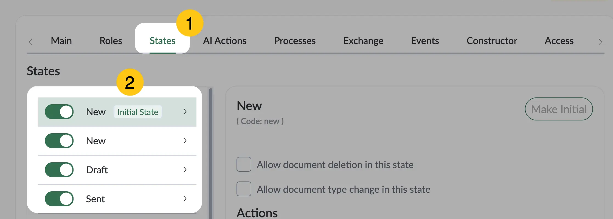Click the states list vertical scrollbar

211,153
